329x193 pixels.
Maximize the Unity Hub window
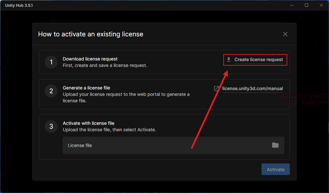coord(306,5)
